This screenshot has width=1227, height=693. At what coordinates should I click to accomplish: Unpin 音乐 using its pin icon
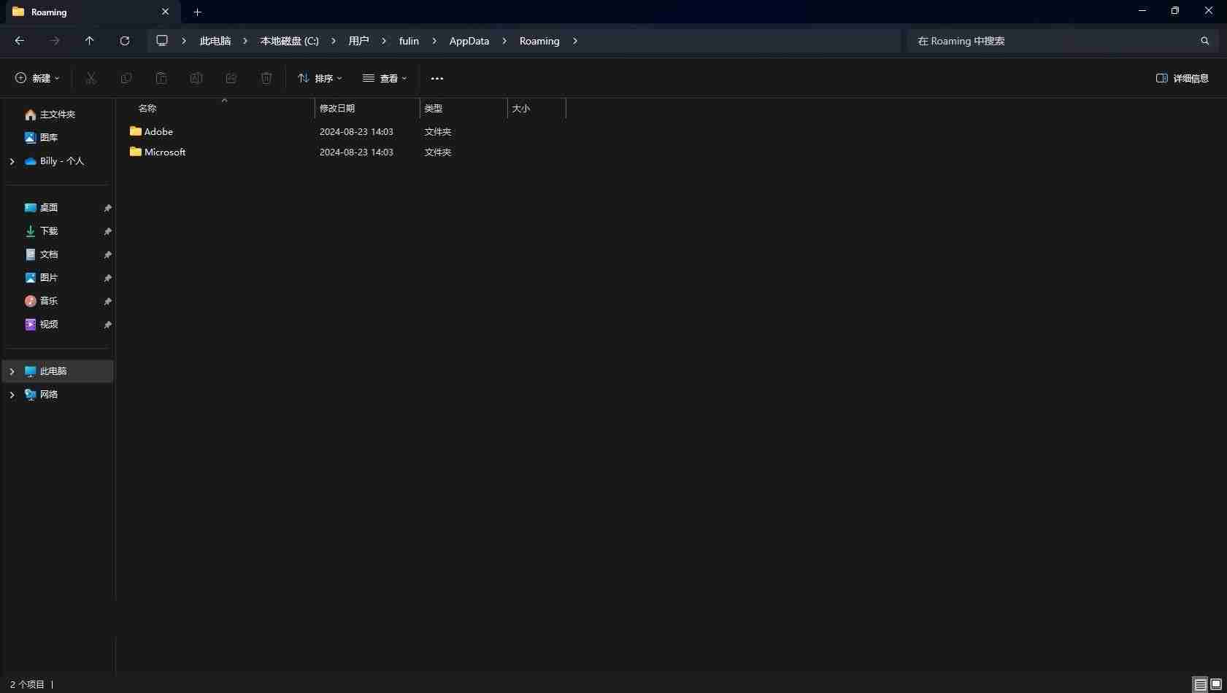[x=107, y=301]
